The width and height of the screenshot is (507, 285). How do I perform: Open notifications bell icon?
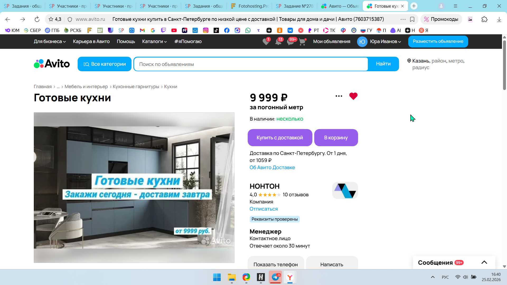click(x=278, y=42)
